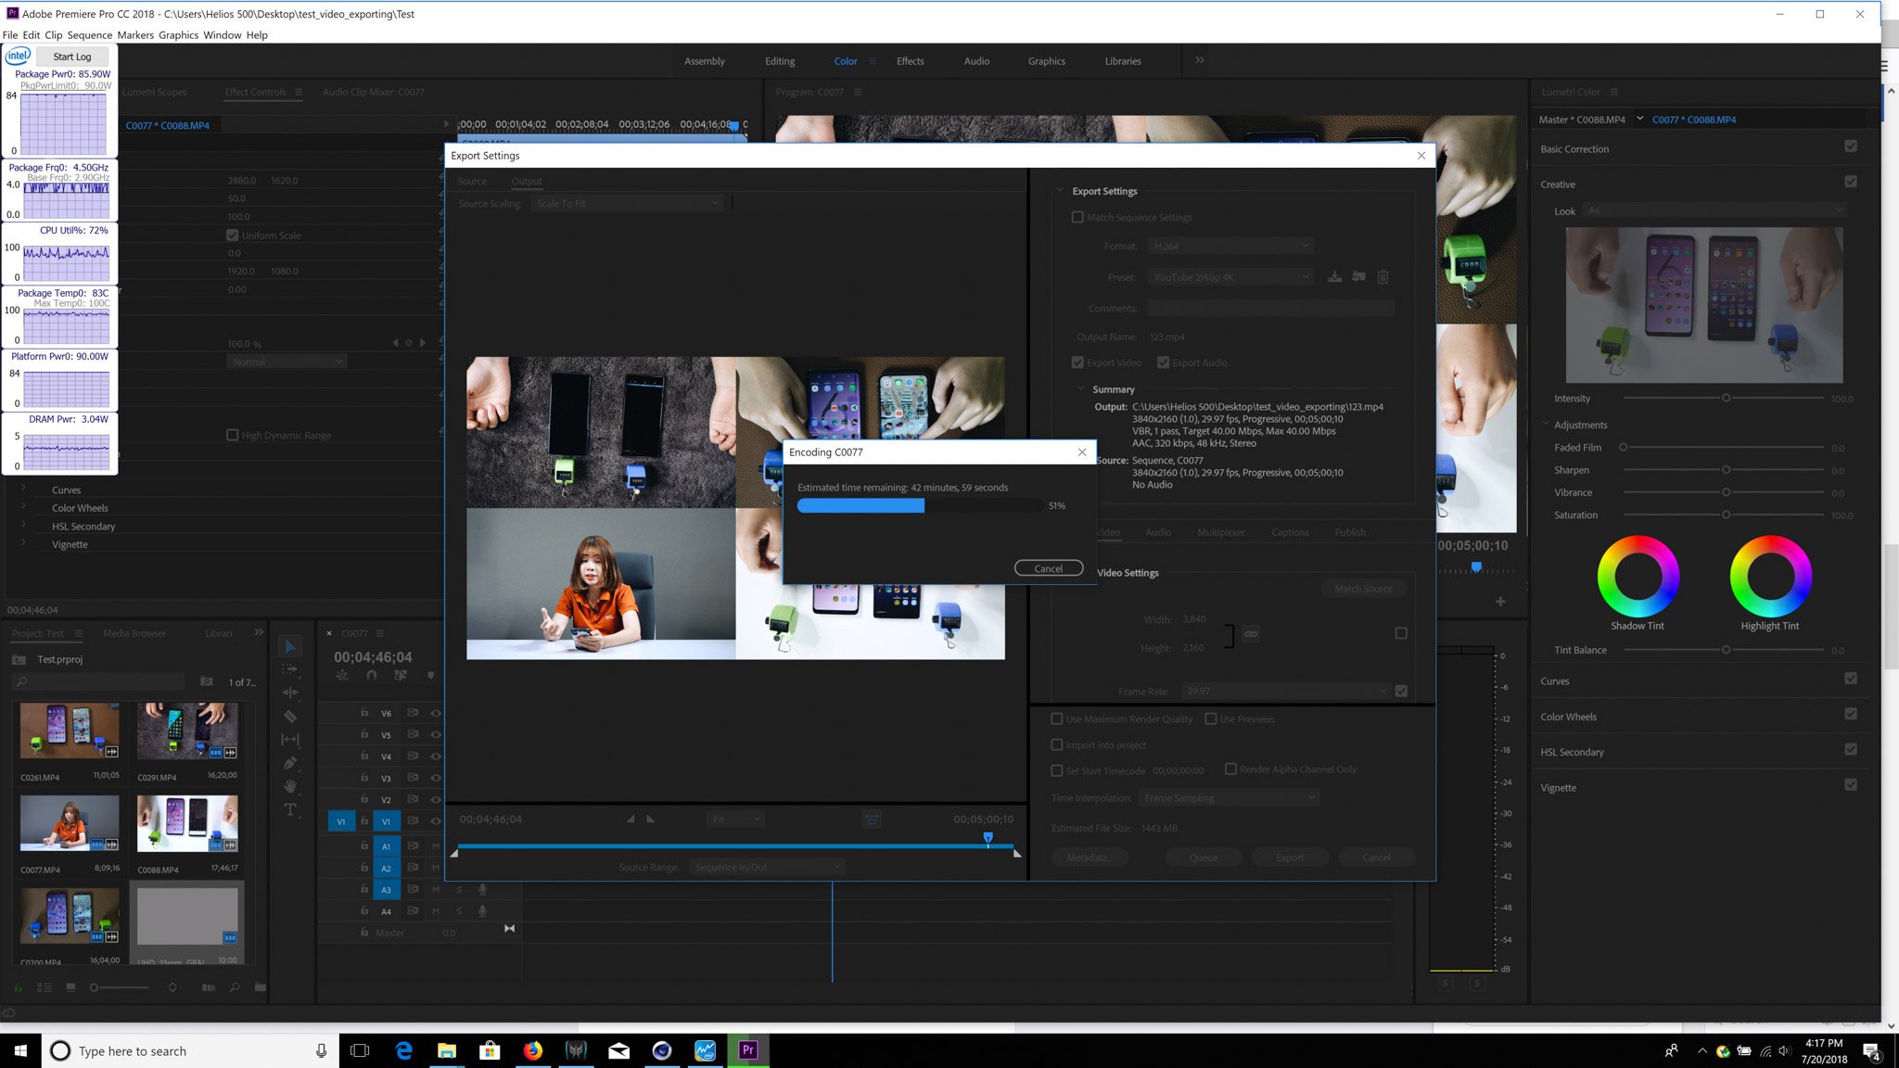This screenshot has height=1068, width=1899.
Task: Collapse the Summary section
Action: click(x=1080, y=389)
